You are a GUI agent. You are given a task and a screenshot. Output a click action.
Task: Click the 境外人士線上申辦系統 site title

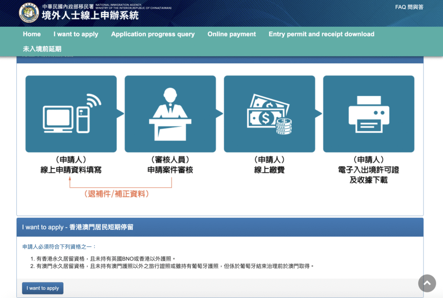(x=90, y=16)
